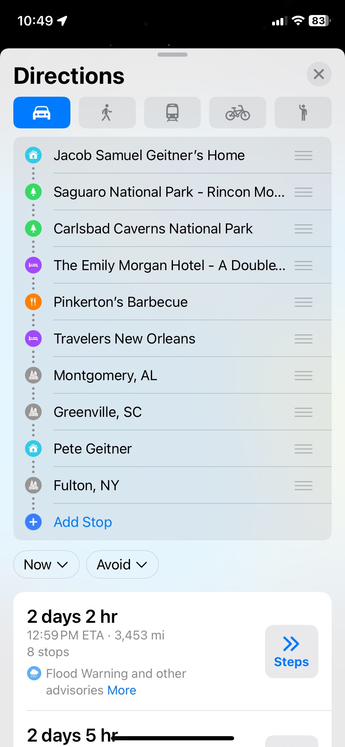
Task: Tap the More advisories link
Action: pyautogui.click(x=122, y=690)
